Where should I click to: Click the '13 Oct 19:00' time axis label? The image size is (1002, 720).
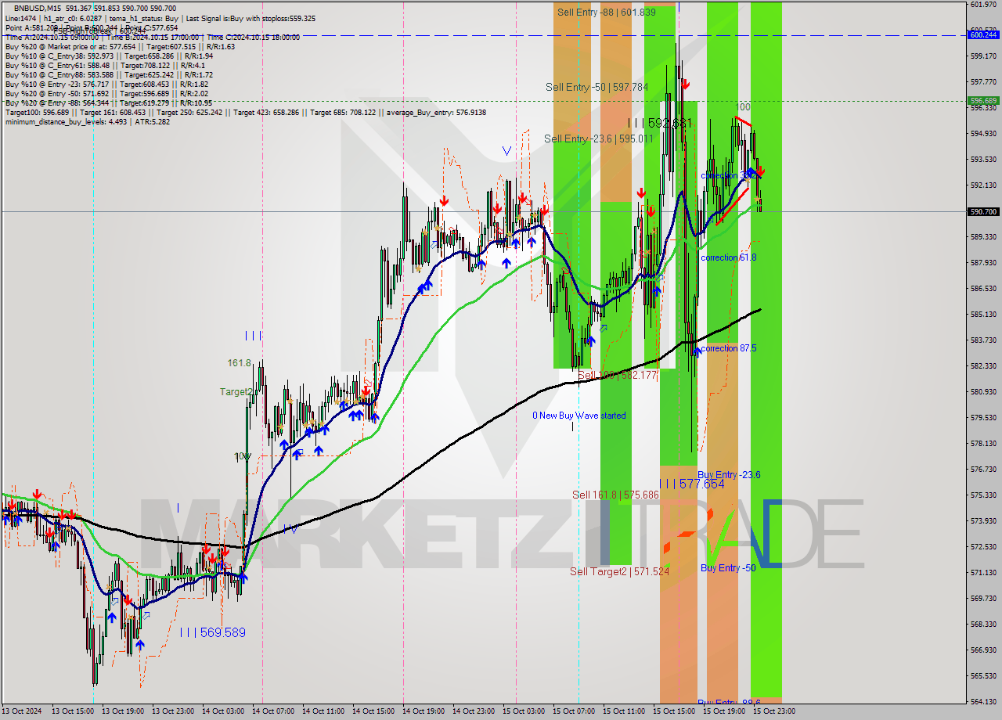[122, 711]
